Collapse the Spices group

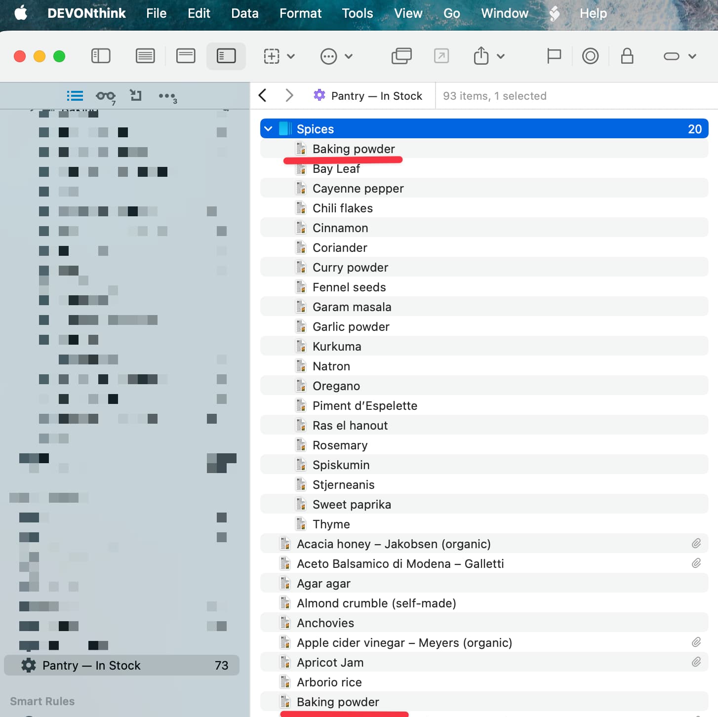[x=268, y=129]
